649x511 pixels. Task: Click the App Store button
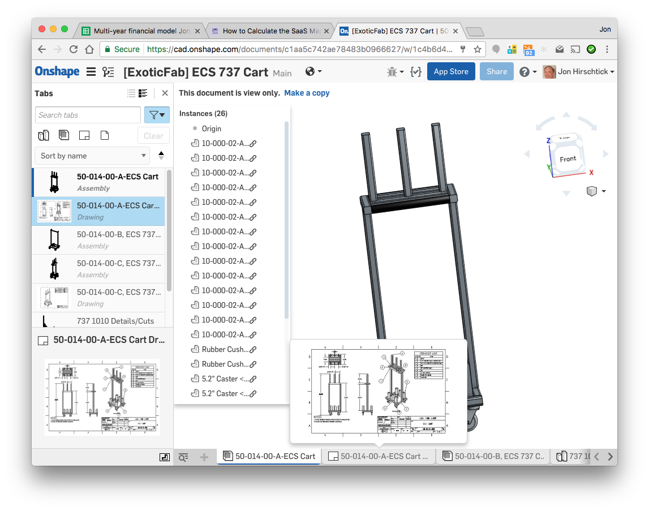pos(451,72)
